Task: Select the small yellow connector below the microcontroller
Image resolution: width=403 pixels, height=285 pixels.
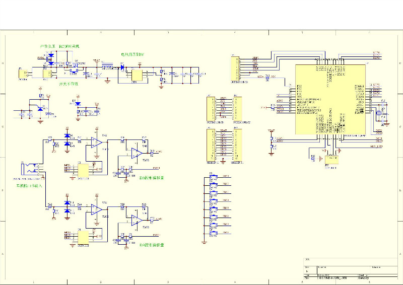Action: pos(331,160)
